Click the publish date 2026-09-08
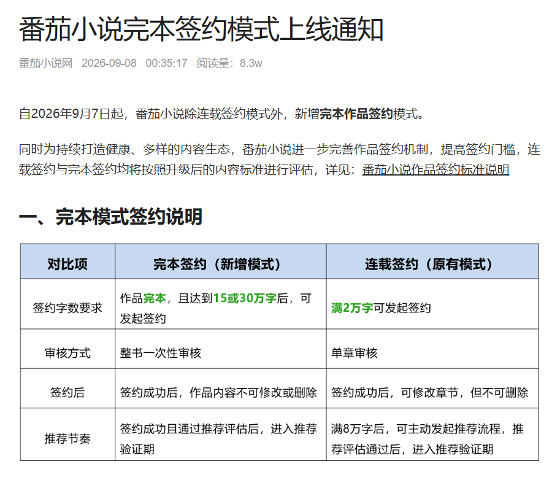 pos(109,63)
